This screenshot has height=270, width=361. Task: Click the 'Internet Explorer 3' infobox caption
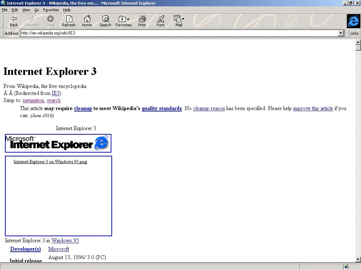76,128
